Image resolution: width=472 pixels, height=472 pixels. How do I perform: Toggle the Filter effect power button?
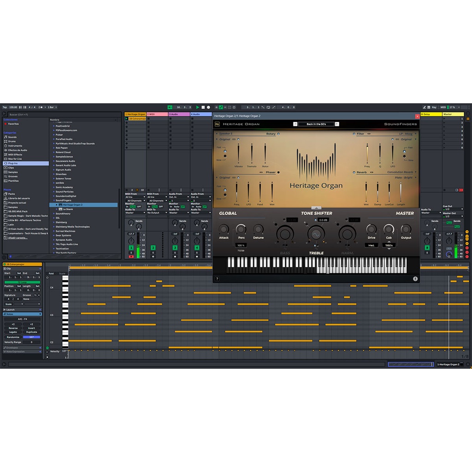click(x=354, y=134)
